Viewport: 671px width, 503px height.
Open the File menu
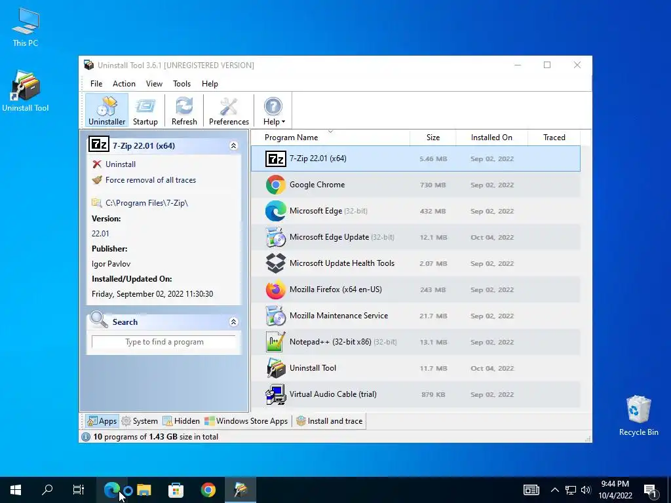tap(96, 84)
